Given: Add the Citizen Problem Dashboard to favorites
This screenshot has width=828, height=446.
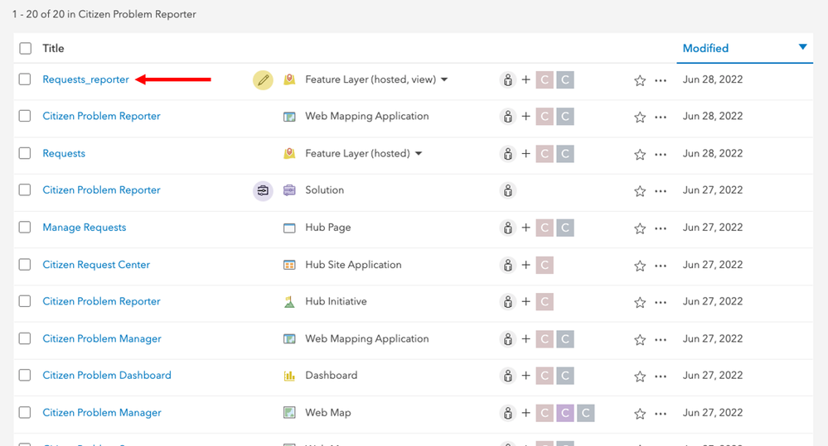Looking at the screenshot, I should point(640,376).
